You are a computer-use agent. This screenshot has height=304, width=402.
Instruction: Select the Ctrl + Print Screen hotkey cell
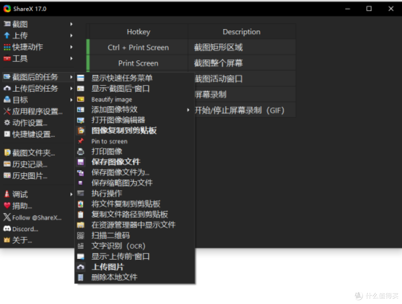pos(138,47)
